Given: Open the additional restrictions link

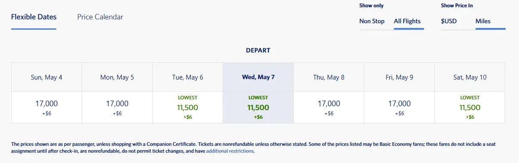Looking at the screenshot, I should point(230,151).
